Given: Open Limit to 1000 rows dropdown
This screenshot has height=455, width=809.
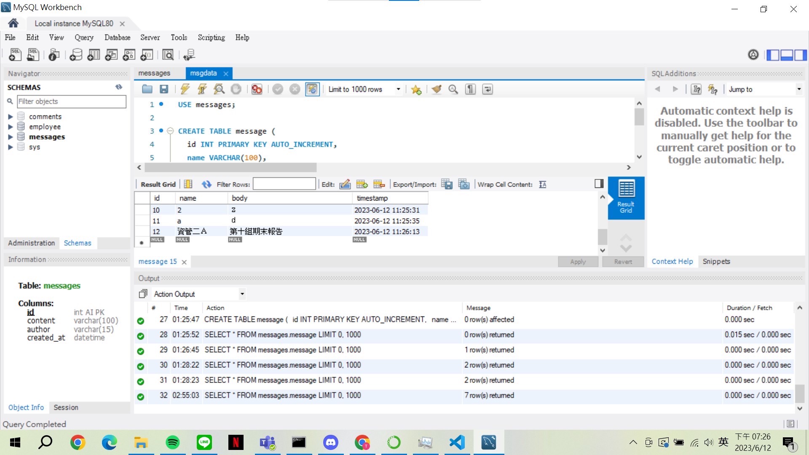Looking at the screenshot, I should tap(398, 89).
